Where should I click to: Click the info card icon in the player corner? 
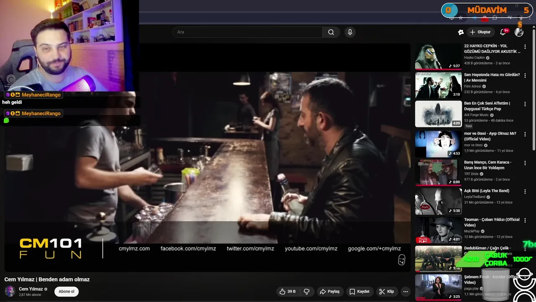tap(402, 260)
